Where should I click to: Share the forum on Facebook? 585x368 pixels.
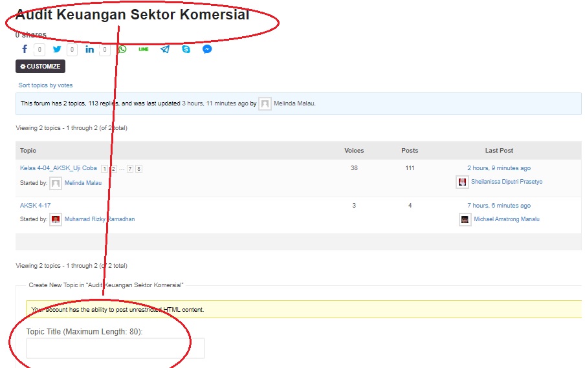point(25,49)
